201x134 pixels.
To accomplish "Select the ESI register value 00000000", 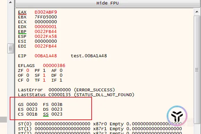I will pos(46,41).
